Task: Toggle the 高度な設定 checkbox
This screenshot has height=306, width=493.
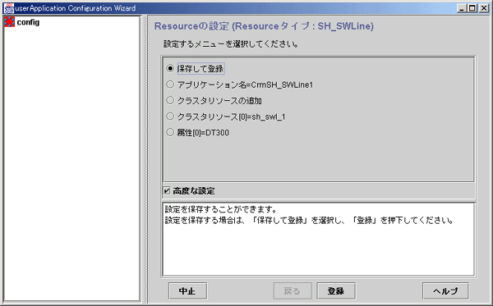Action: pos(167,190)
